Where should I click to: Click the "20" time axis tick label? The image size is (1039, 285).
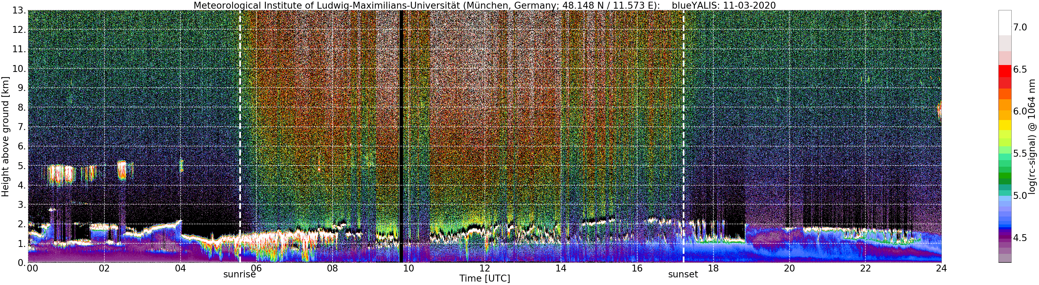tap(789, 268)
